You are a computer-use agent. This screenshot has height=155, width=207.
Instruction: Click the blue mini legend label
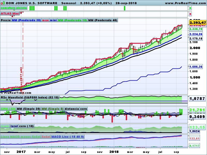pos(53,20)
